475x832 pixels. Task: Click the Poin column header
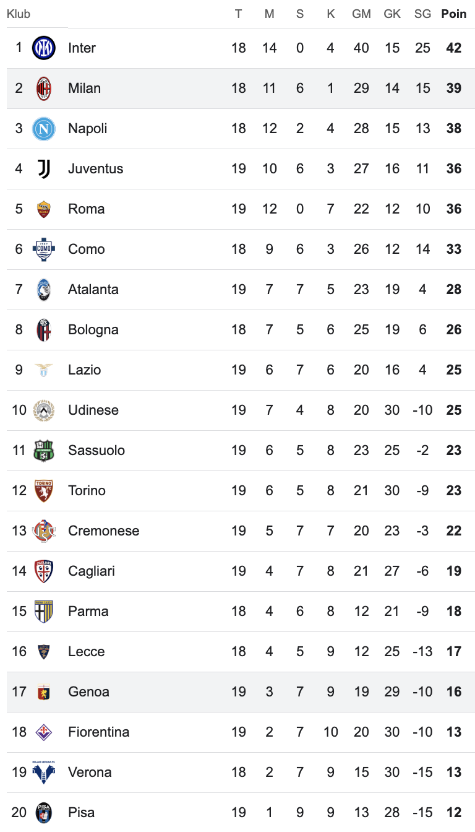tap(453, 14)
